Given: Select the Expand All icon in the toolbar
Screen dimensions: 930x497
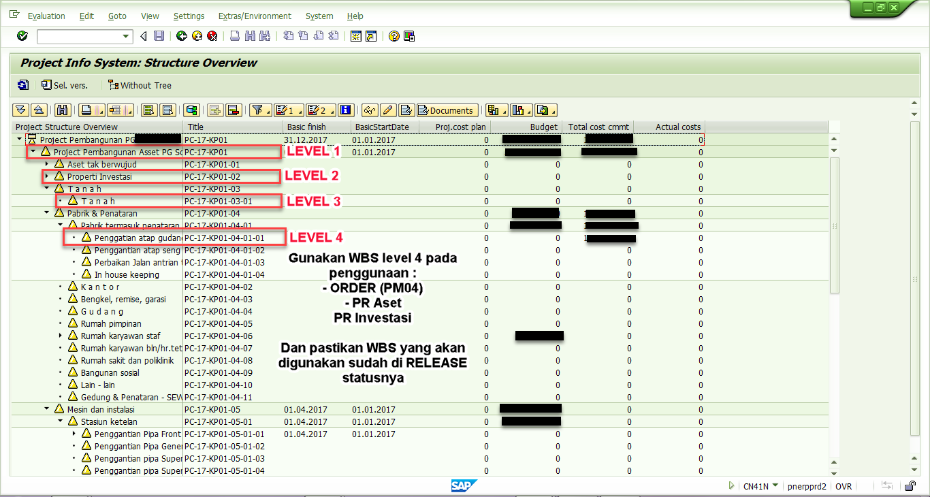Looking at the screenshot, I should click(x=20, y=110).
